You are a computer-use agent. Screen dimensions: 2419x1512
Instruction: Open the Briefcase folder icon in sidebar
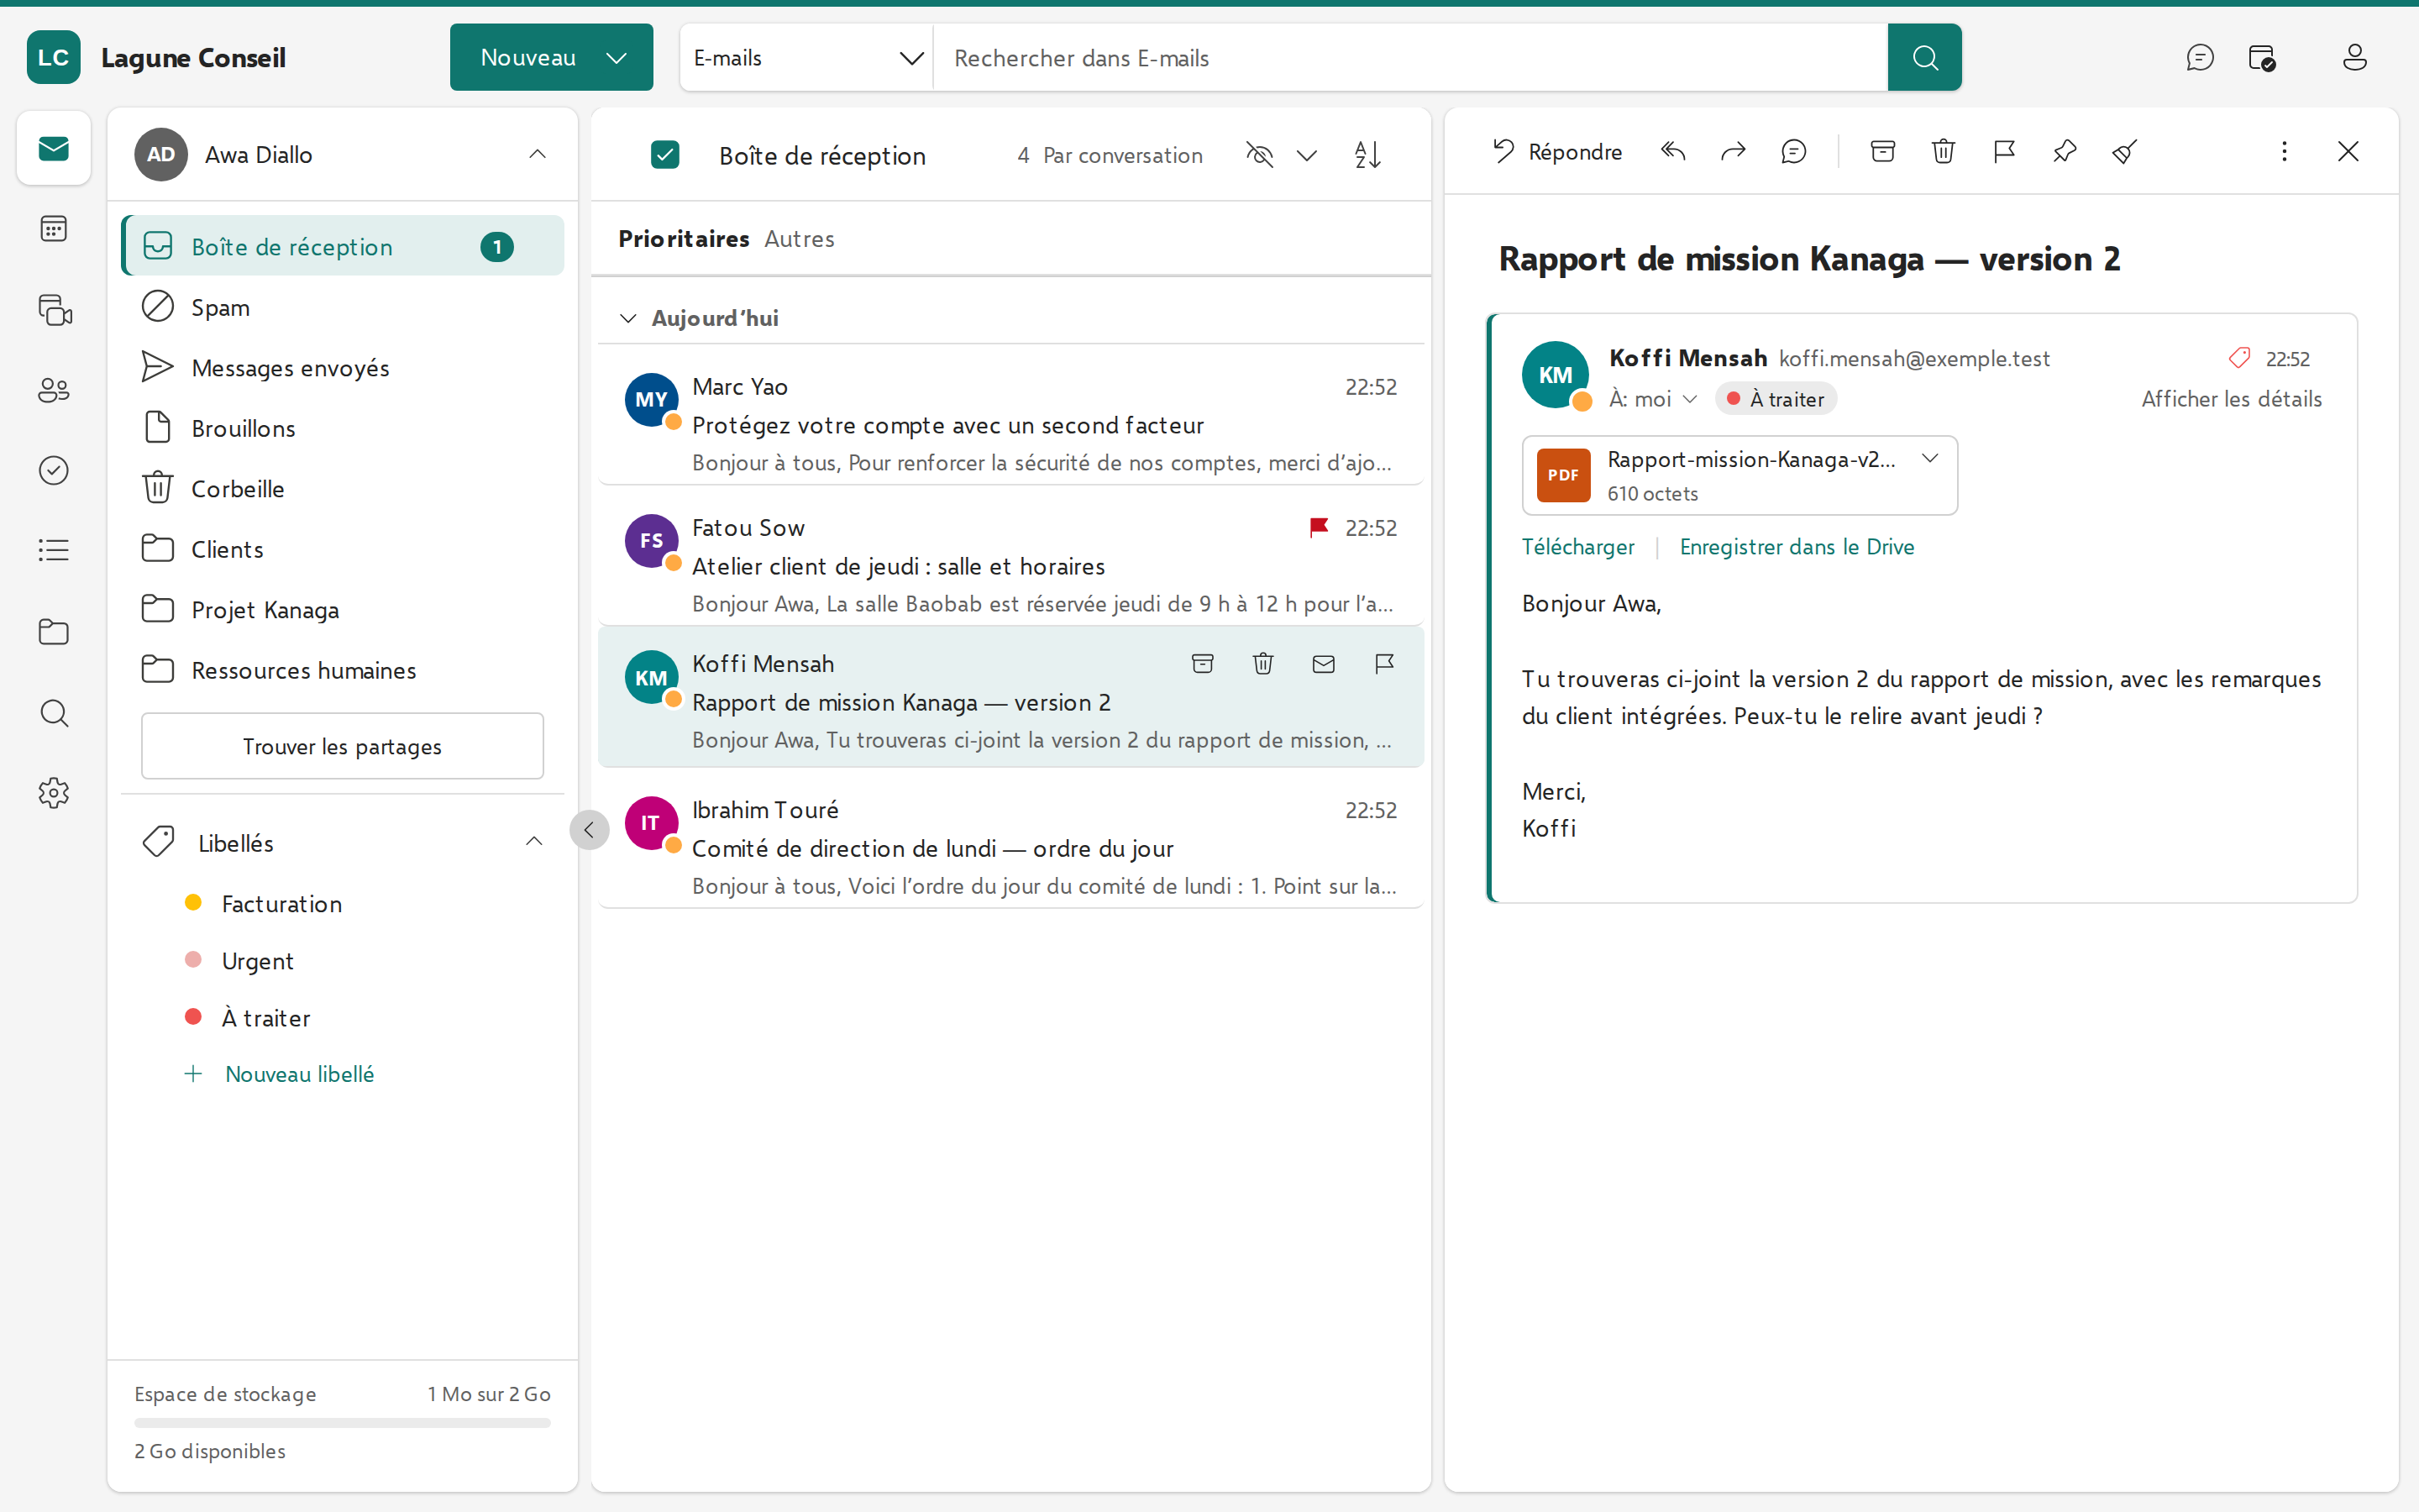click(x=54, y=632)
